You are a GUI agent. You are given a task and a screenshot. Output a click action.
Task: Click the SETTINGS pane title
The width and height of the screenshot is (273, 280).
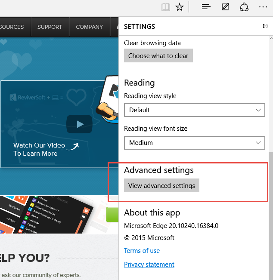[140, 27]
